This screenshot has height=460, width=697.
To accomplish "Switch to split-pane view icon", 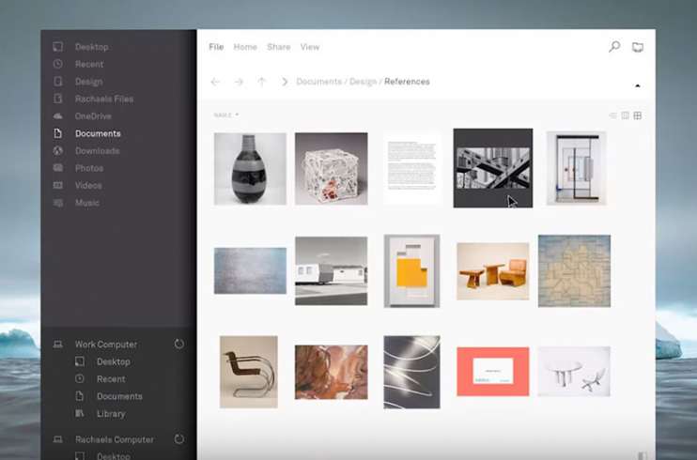I will 626,115.
